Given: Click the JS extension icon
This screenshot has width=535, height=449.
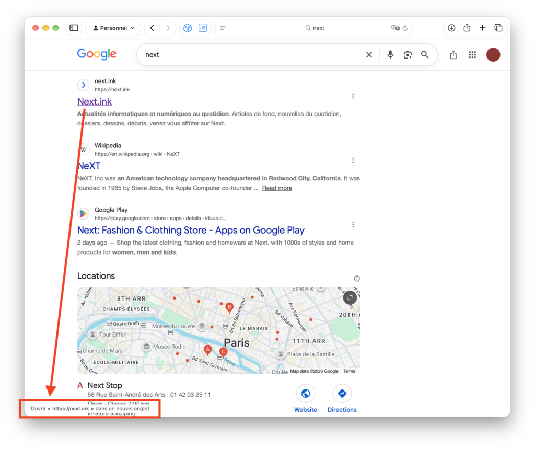Looking at the screenshot, I should pyautogui.click(x=203, y=28).
